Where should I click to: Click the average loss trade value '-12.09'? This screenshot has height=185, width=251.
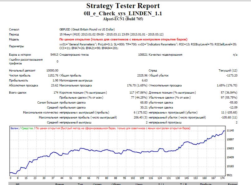pos(233,107)
